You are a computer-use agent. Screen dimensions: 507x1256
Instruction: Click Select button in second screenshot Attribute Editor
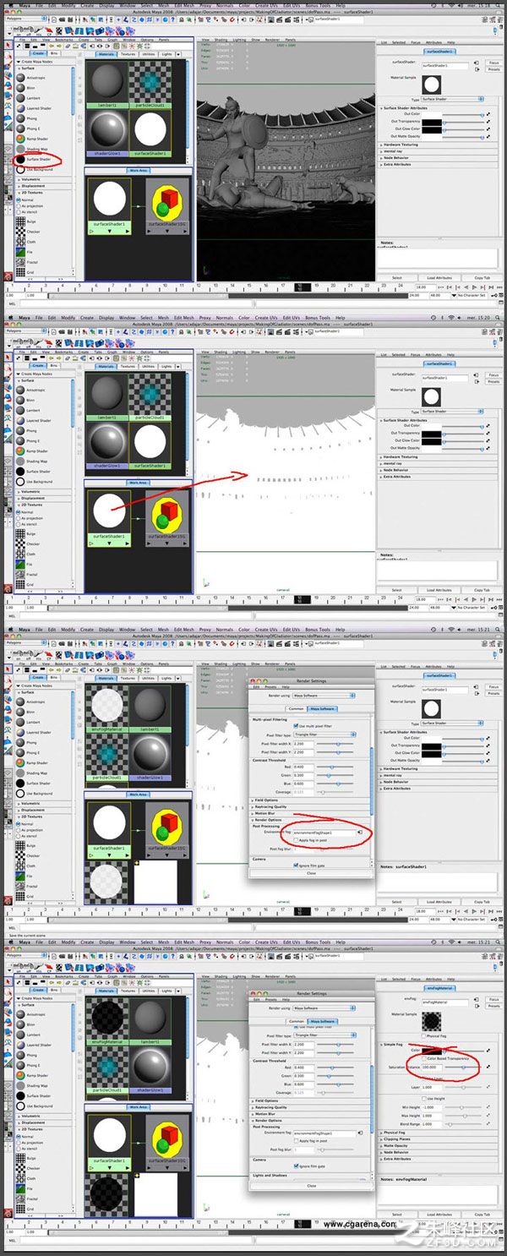coord(397,590)
